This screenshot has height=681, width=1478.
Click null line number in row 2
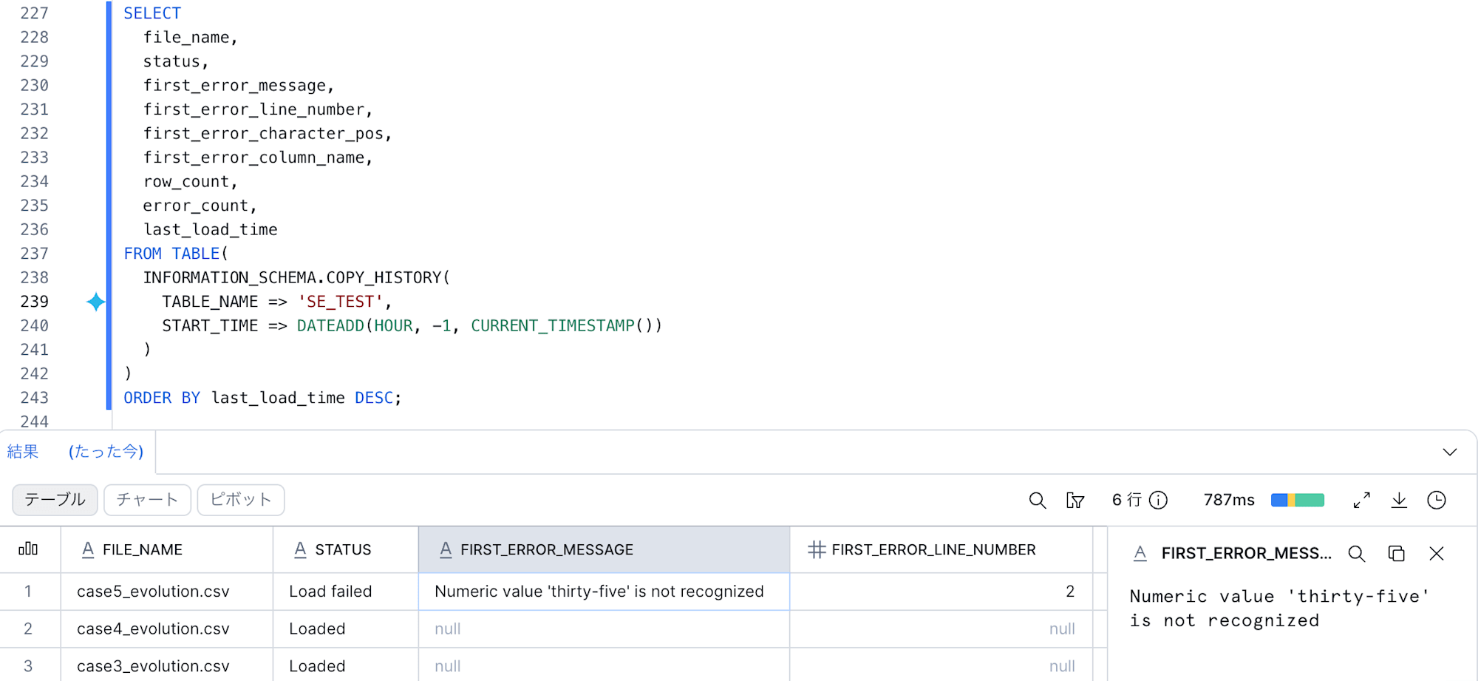[941, 629]
